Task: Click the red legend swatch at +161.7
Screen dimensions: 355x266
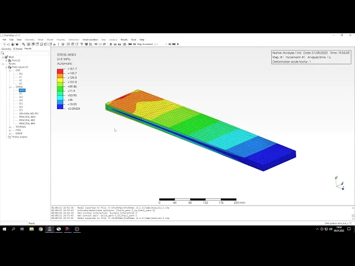Action: pos(60,71)
